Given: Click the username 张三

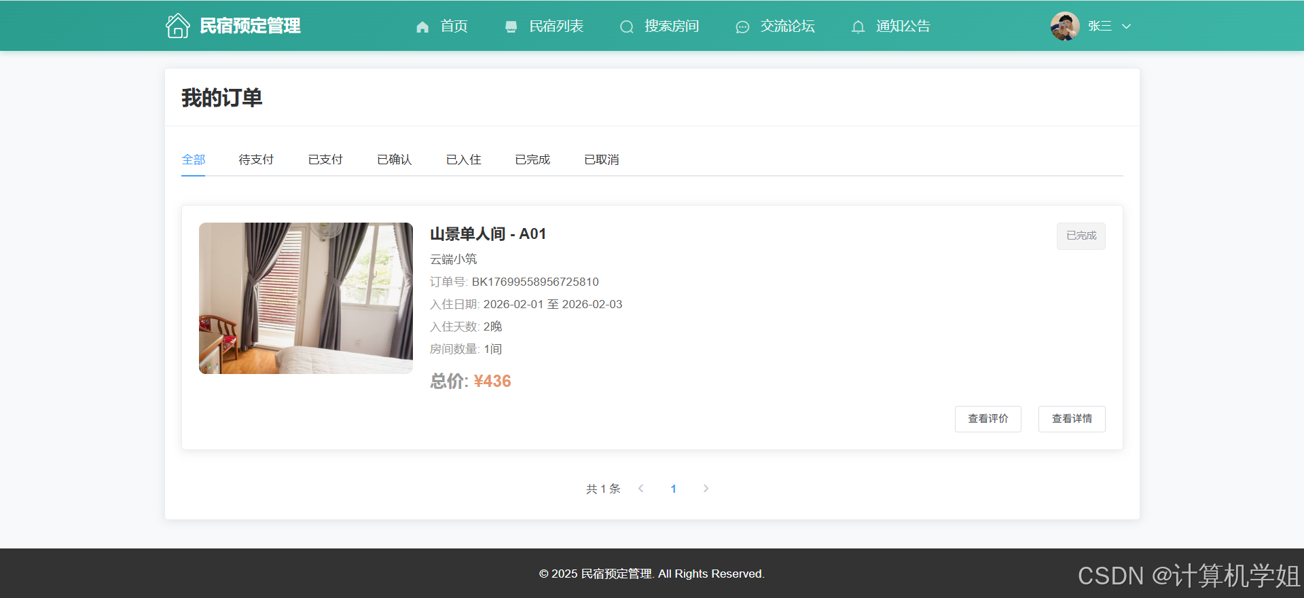Looking at the screenshot, I should tap(1100, 26).
